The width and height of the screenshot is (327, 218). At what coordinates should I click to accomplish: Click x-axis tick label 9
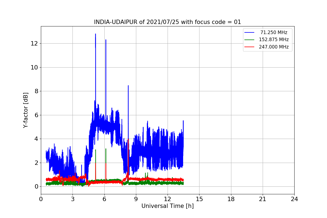pyautogui.click(x=136, y=199)
